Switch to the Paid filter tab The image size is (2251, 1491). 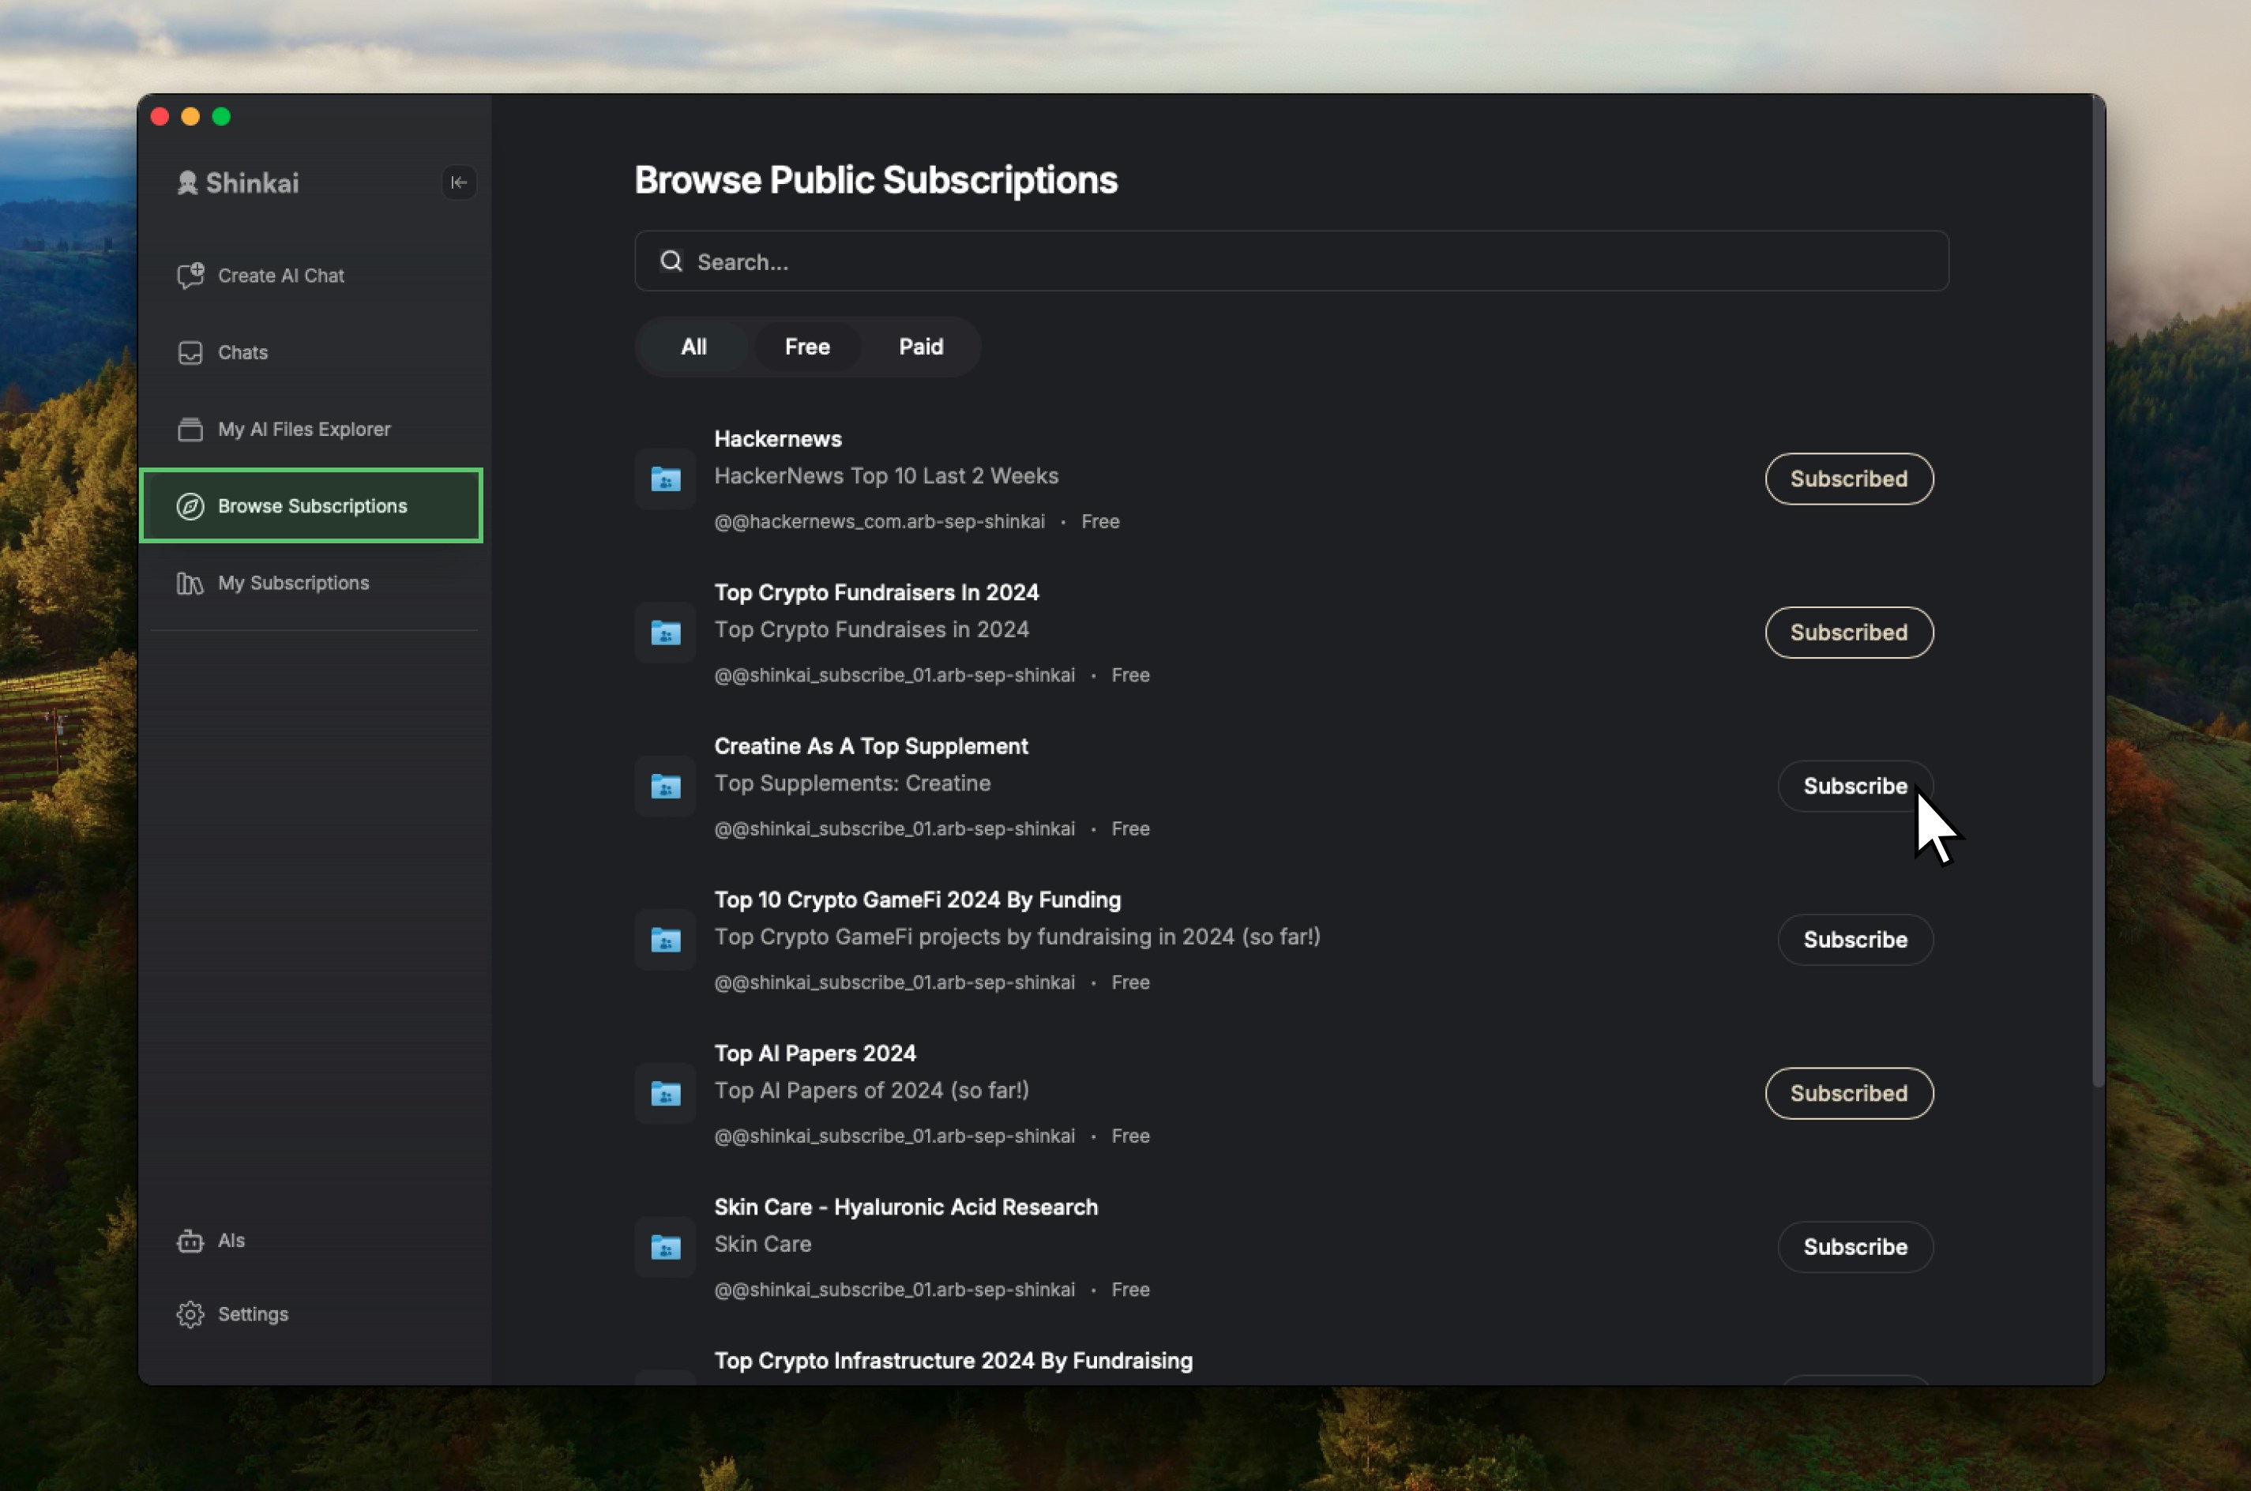click(x=921, y=347)
